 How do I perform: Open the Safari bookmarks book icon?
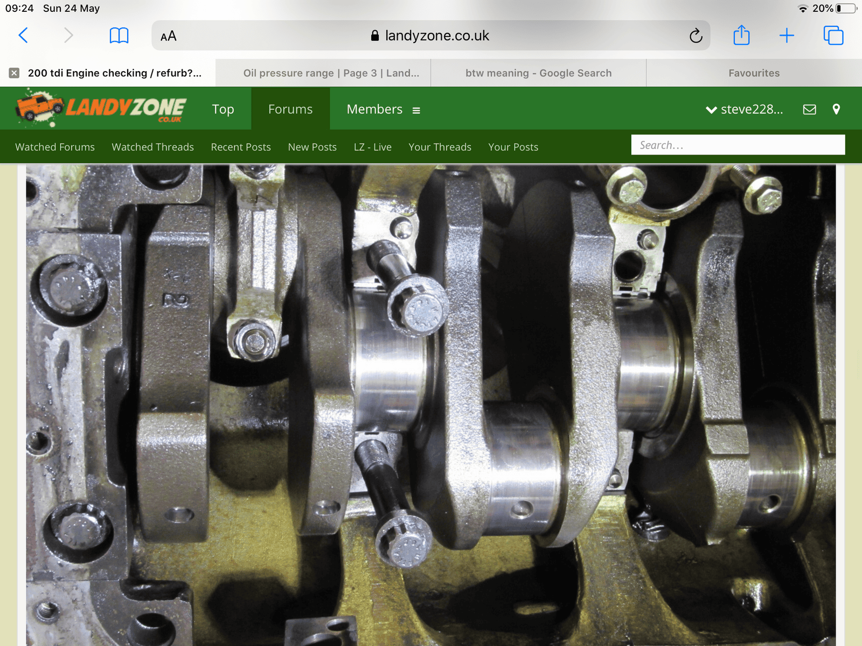pos(119,36)
